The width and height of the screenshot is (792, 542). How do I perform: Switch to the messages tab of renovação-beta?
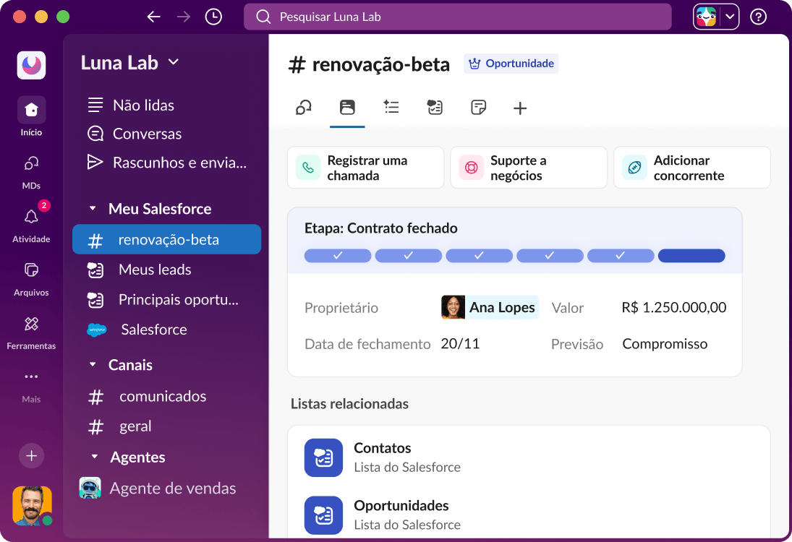(303, 107)
